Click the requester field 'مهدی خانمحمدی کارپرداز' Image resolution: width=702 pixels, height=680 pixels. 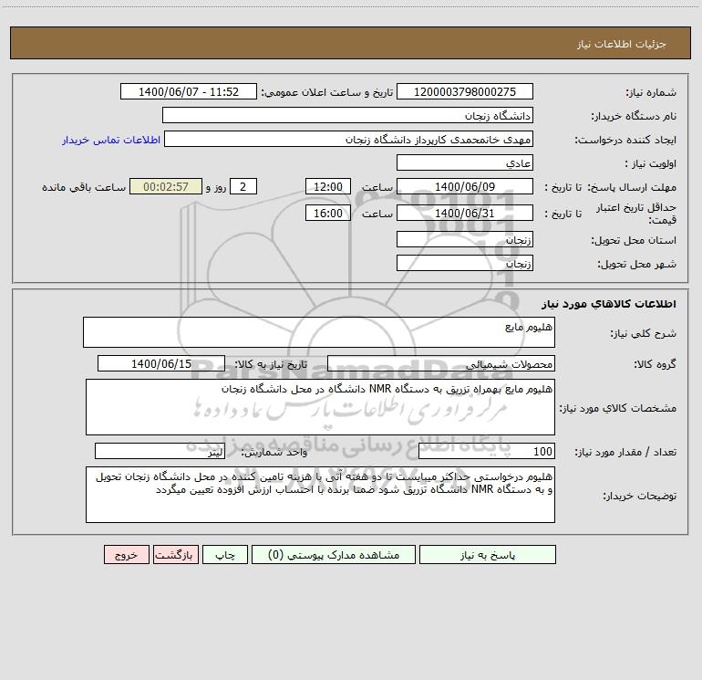[348, 139]
